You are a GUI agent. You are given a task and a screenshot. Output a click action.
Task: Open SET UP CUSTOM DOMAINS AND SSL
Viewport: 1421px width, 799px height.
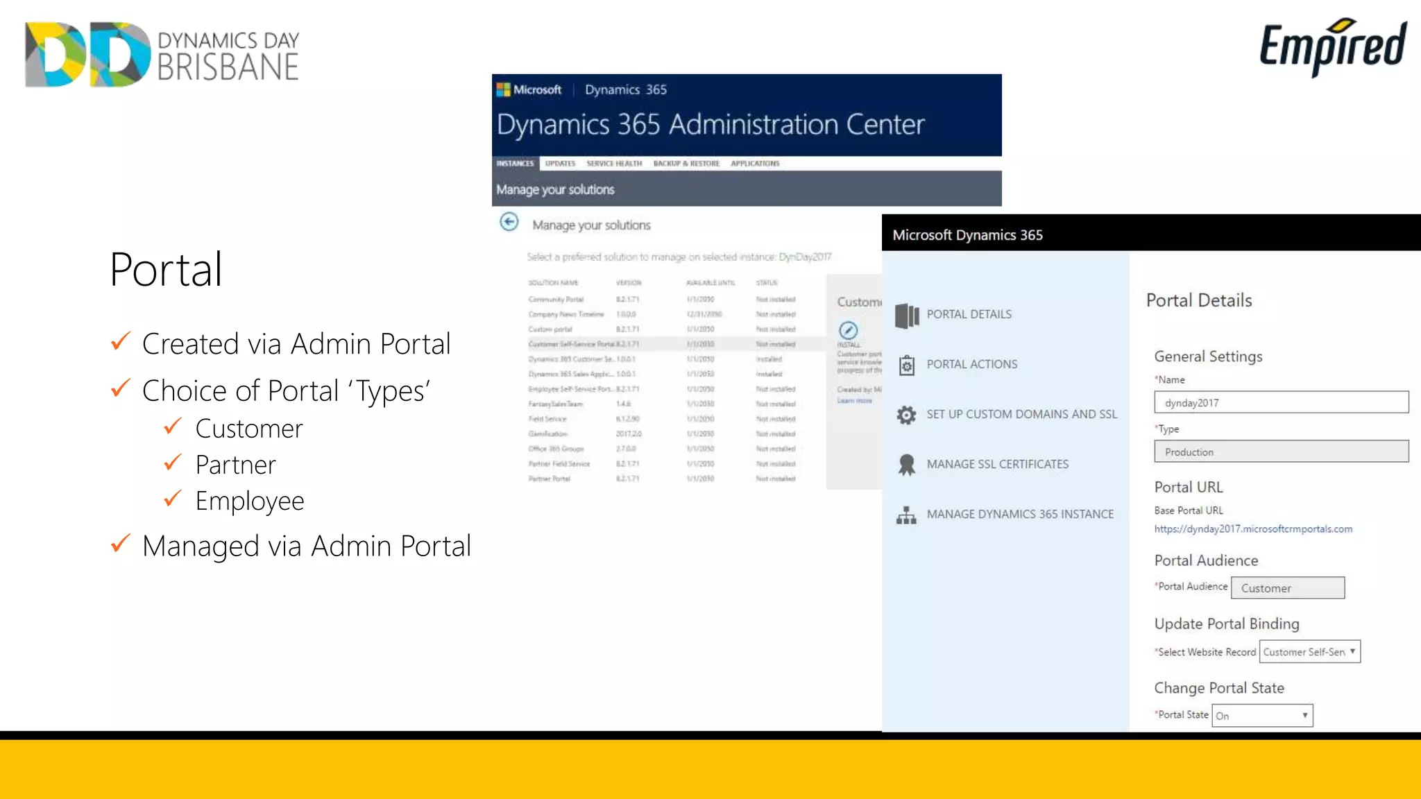pos(1021,414)
